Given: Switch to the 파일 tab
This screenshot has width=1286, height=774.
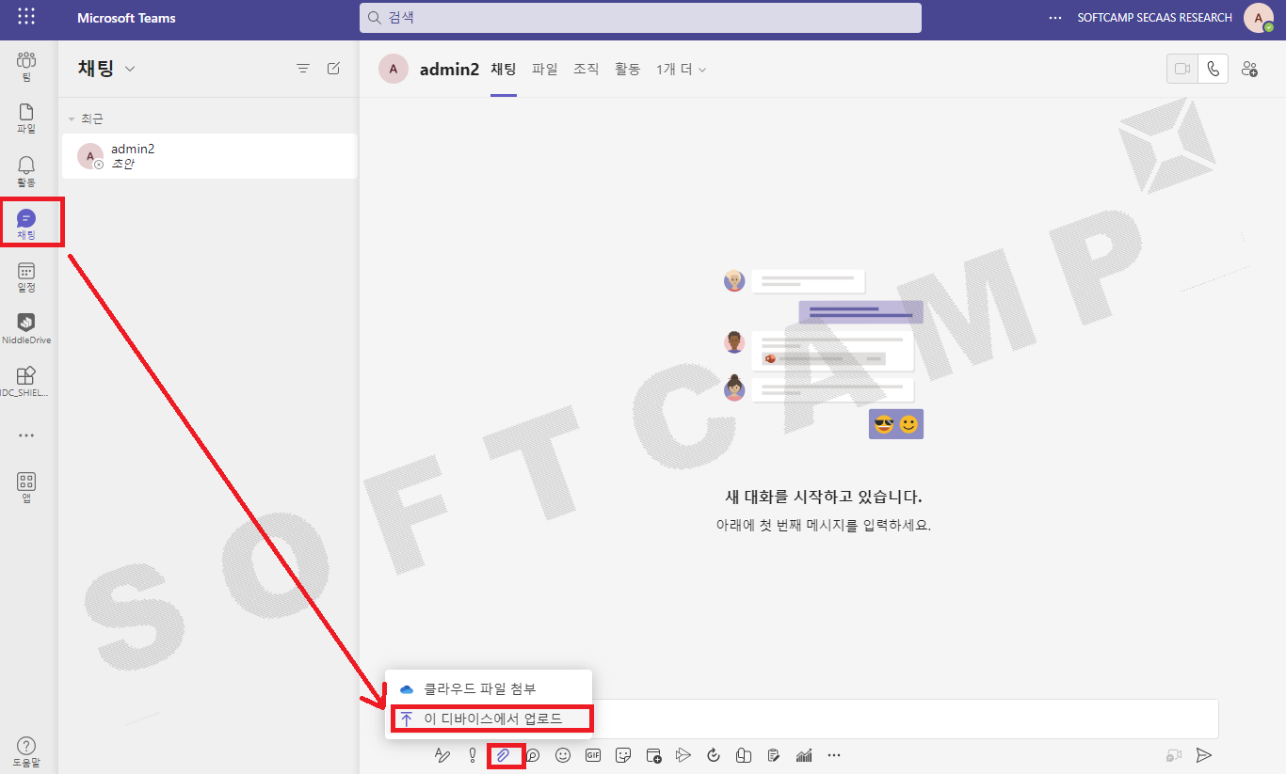Looking at the screenshot, I should pyautogui.click(x=545, y=69).
